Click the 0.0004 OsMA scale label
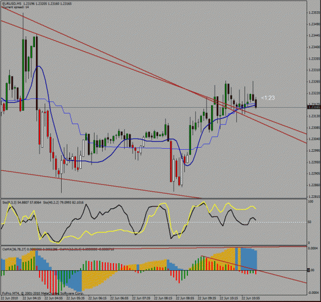321x302 pixels. click(312, 248)
